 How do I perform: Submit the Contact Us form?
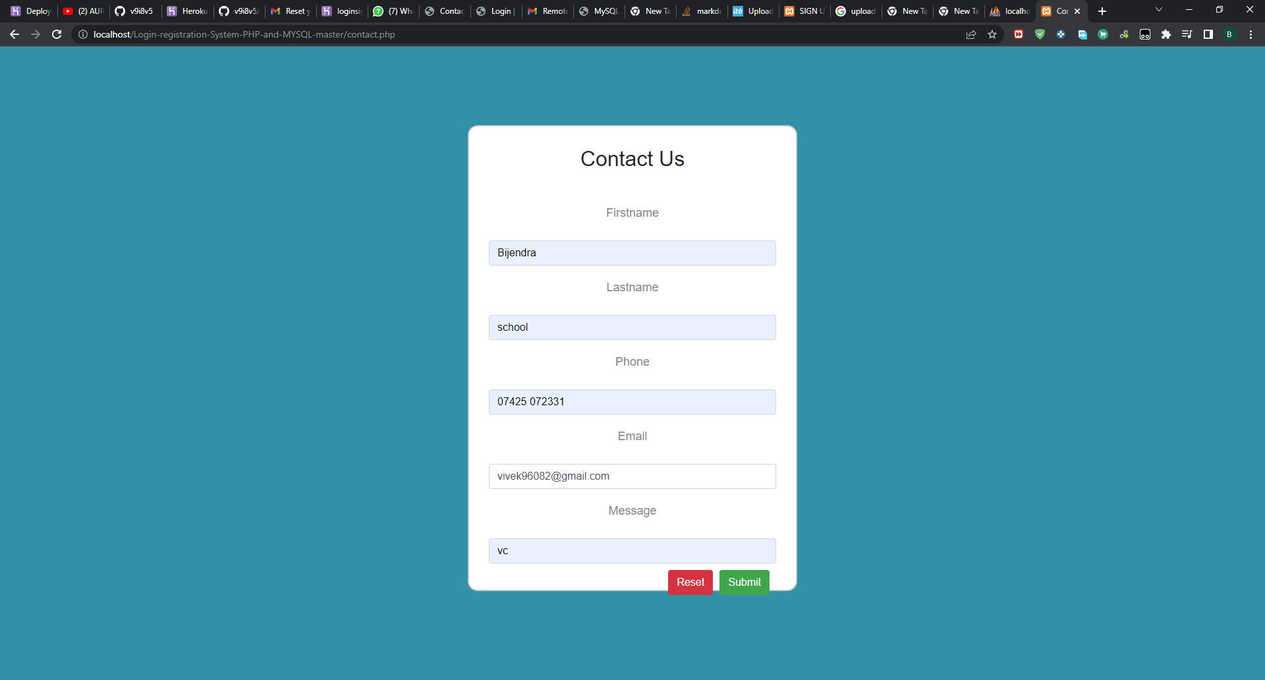click(x=744, y=582)
